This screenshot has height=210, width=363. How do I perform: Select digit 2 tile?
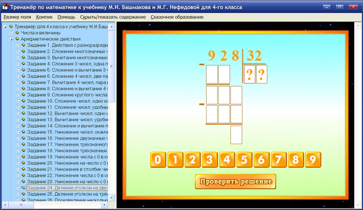click(193, 160)
